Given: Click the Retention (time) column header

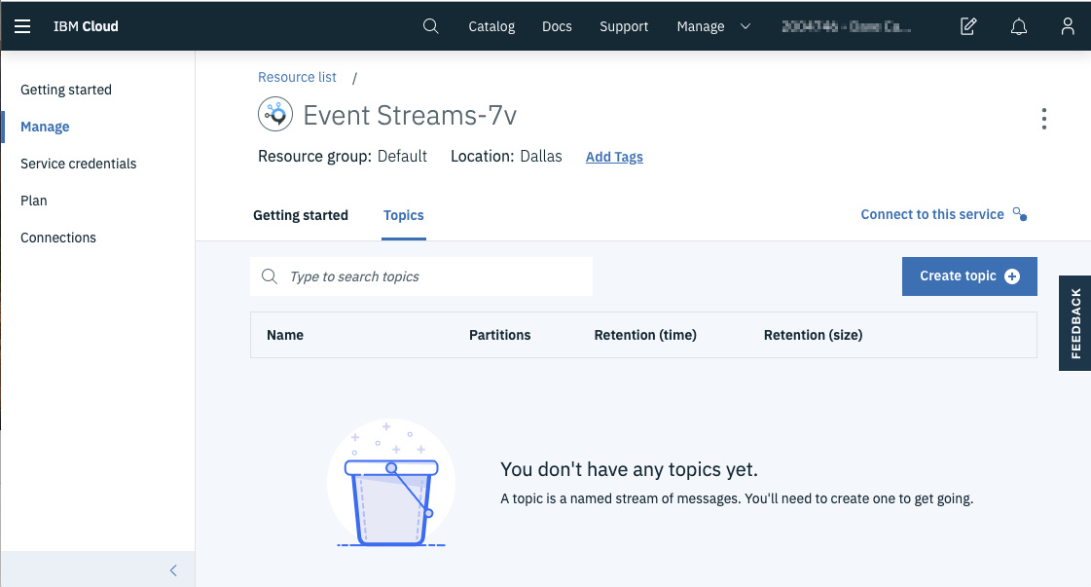Looking at the screenshot, I should point(645,335).
